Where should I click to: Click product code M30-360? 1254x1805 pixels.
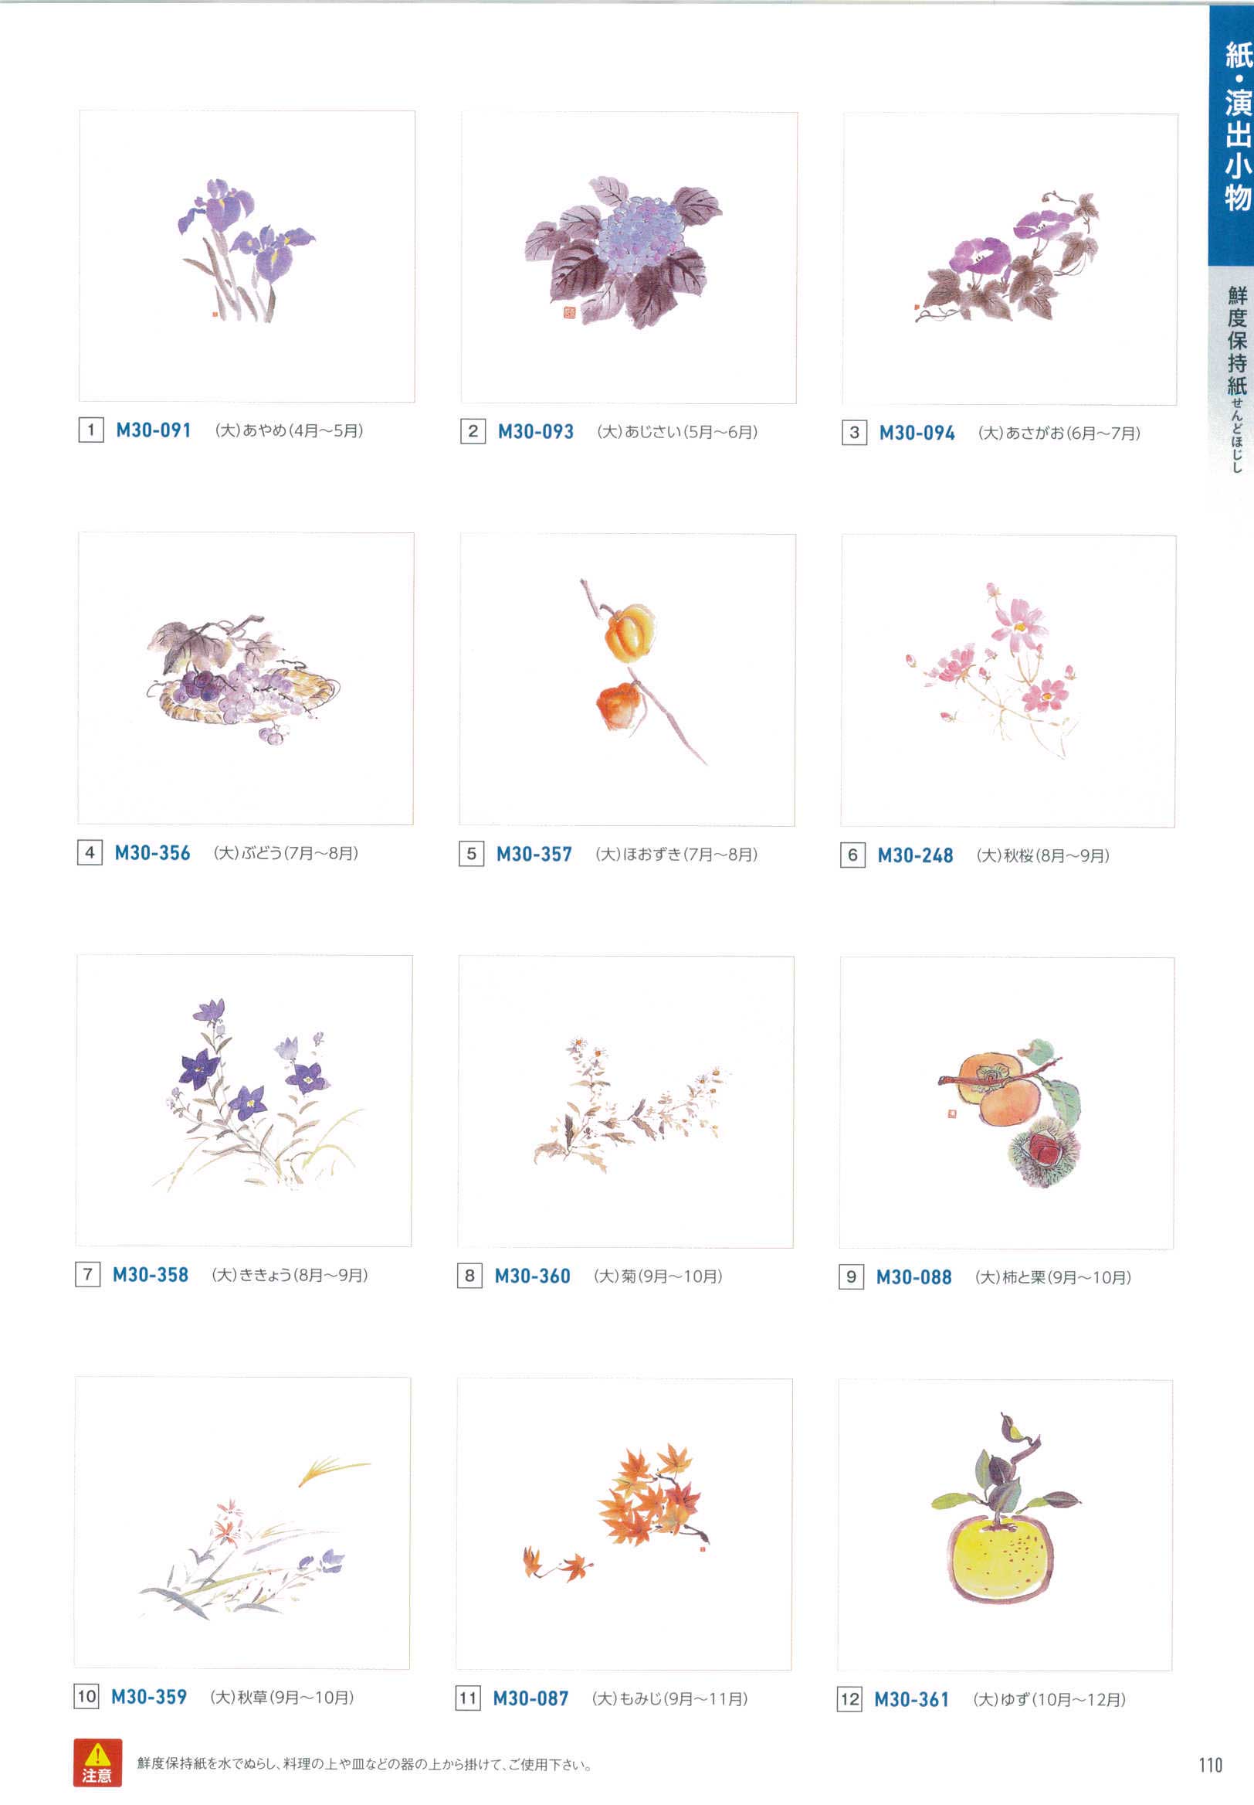532,1276
